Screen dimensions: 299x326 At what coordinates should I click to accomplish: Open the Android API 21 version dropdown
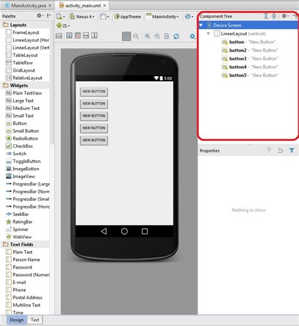pyautogui.click(x=63, y=26)
